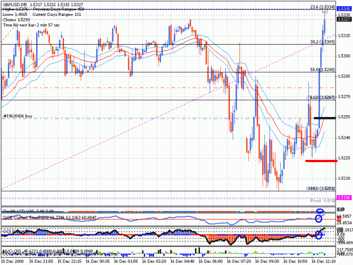Click the '16 Dec 01:55' time axis label
The height and width of the screenshot is (265, 353).
click(x=126, y=262)
